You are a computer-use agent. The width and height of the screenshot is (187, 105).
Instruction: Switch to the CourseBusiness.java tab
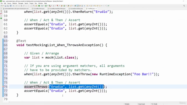pyautogui.click(x=38, y=8)
